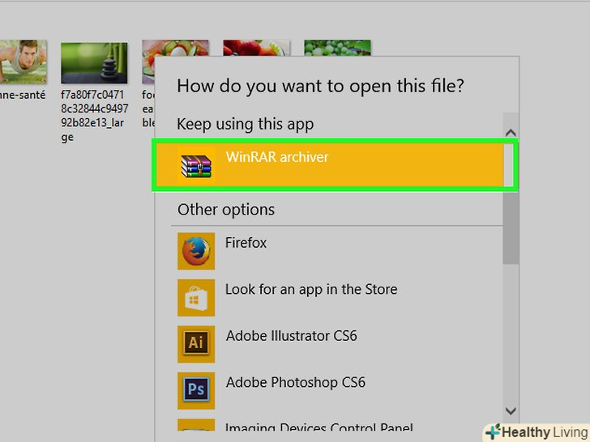The width and height of the screenshot is (590, 442).
Task: Click the file name ending in ne-santé
Action: tap(23, 95)
